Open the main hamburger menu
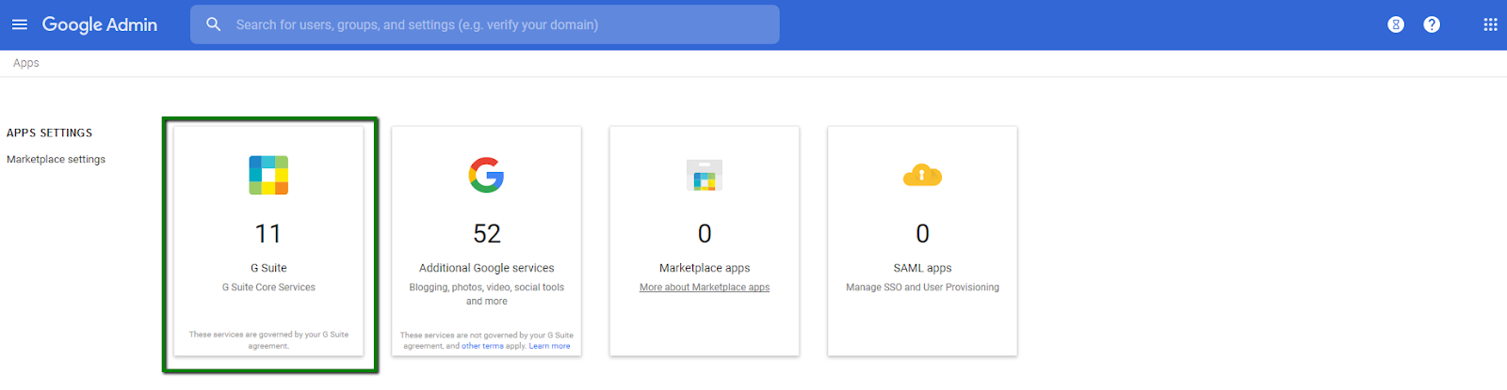 click(20, 24)
